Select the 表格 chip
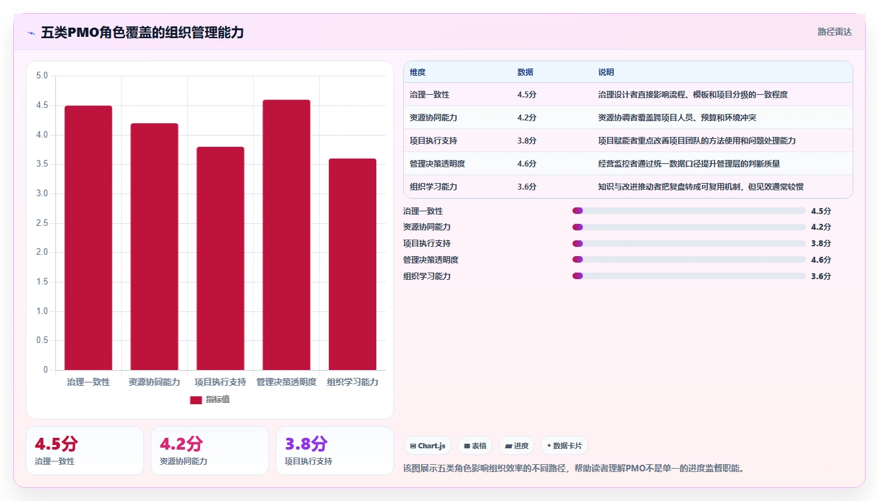879x501 pixels. (475, 446)
